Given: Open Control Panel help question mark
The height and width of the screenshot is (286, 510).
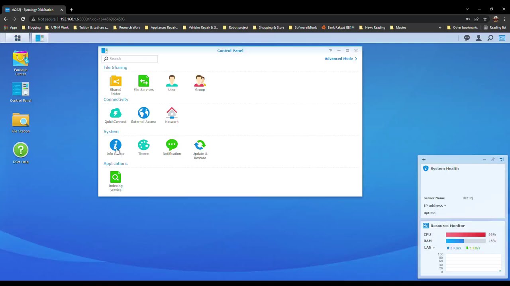Looking at the screenshot, I should 330,50.
